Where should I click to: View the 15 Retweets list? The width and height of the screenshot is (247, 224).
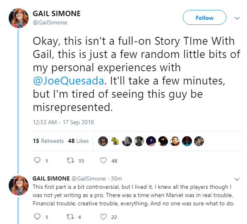[x=48, y=141]
